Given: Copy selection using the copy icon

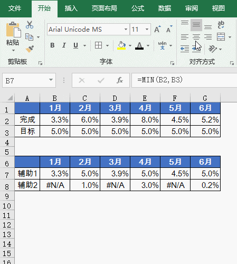Looking at the screenshot, I should (29, 37).
